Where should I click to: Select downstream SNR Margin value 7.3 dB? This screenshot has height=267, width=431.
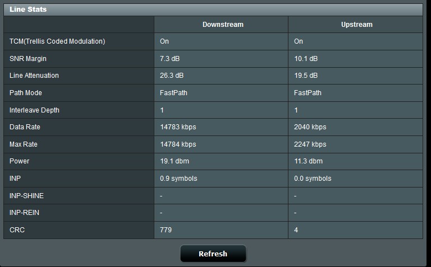(169, 59)
